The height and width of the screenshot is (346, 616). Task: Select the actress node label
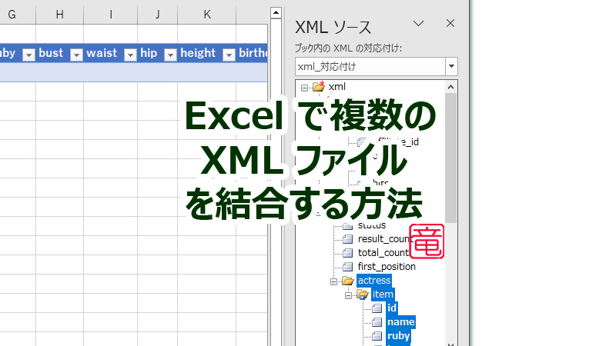point(374,281)
